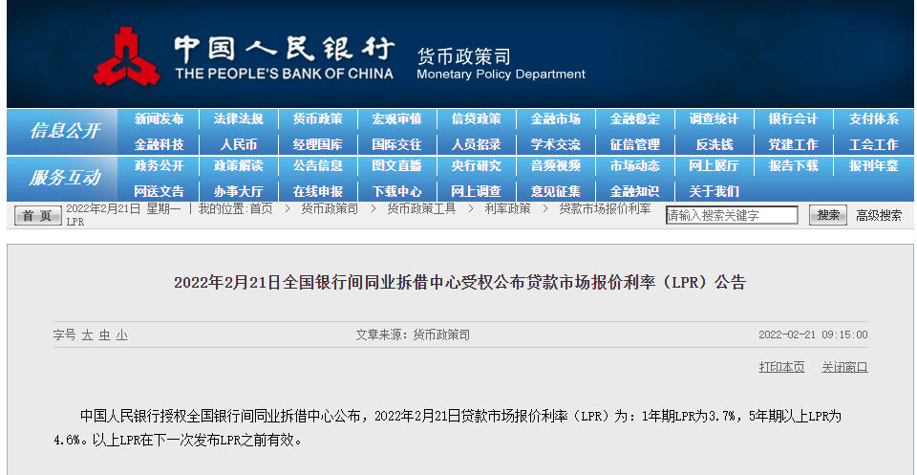
Task: Open 在线申报 section
Action: coord(317,191)
